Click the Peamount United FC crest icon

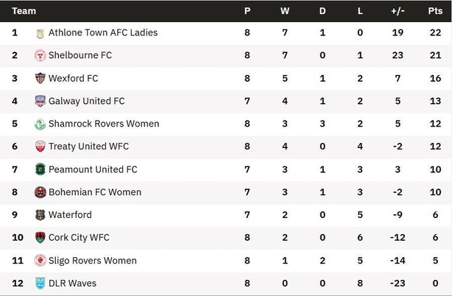pyautogui.click(x=40, y=169)
